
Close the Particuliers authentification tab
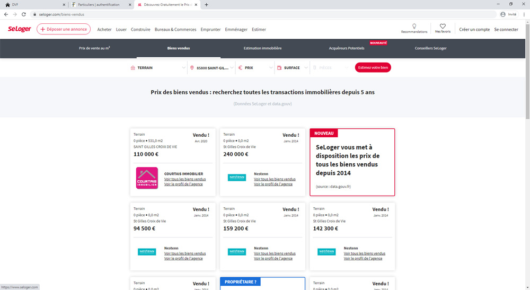[130, 5]
